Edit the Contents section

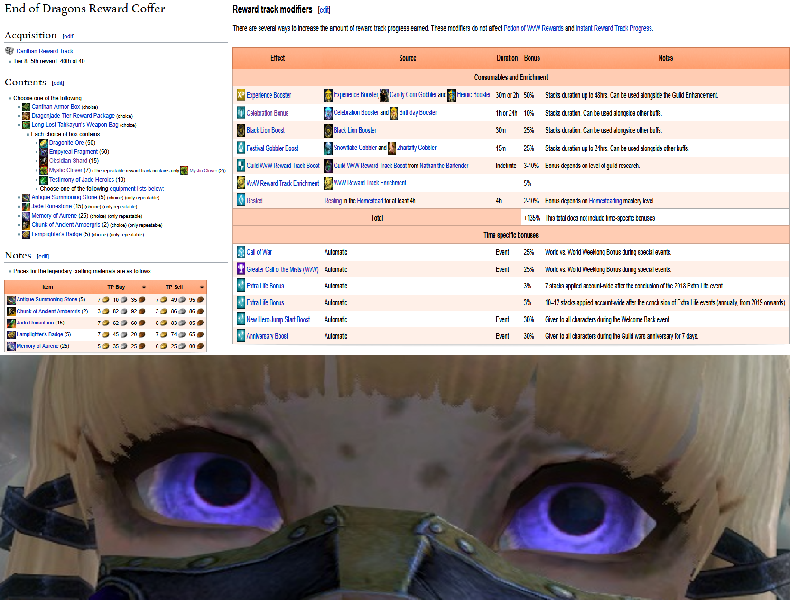[58, 83]
